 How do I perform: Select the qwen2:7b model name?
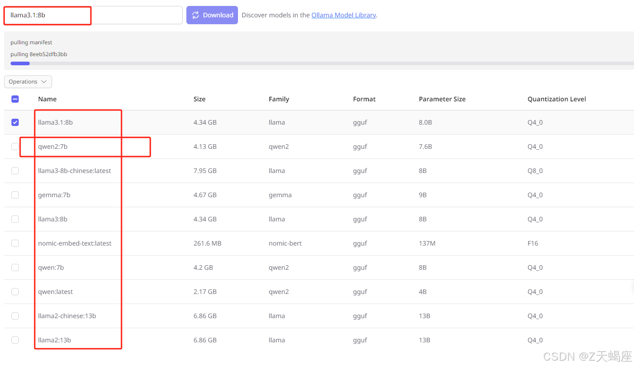(x=53, y=147)
